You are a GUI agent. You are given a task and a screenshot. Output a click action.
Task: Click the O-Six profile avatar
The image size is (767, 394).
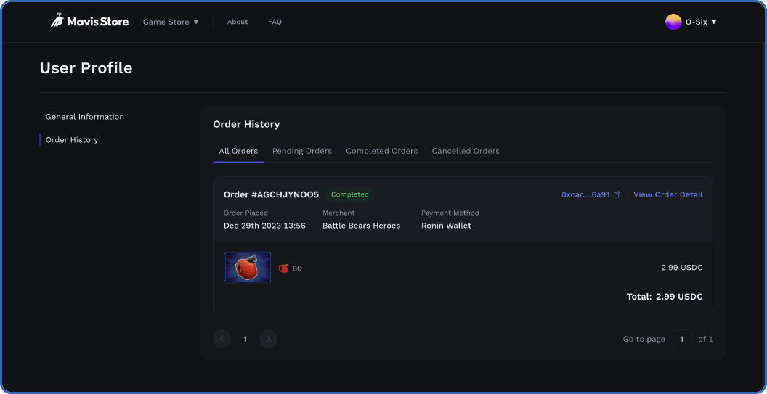(673, 22)
